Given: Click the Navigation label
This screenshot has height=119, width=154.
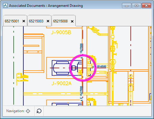Looking at the screenshot, I should click(15, 111).
